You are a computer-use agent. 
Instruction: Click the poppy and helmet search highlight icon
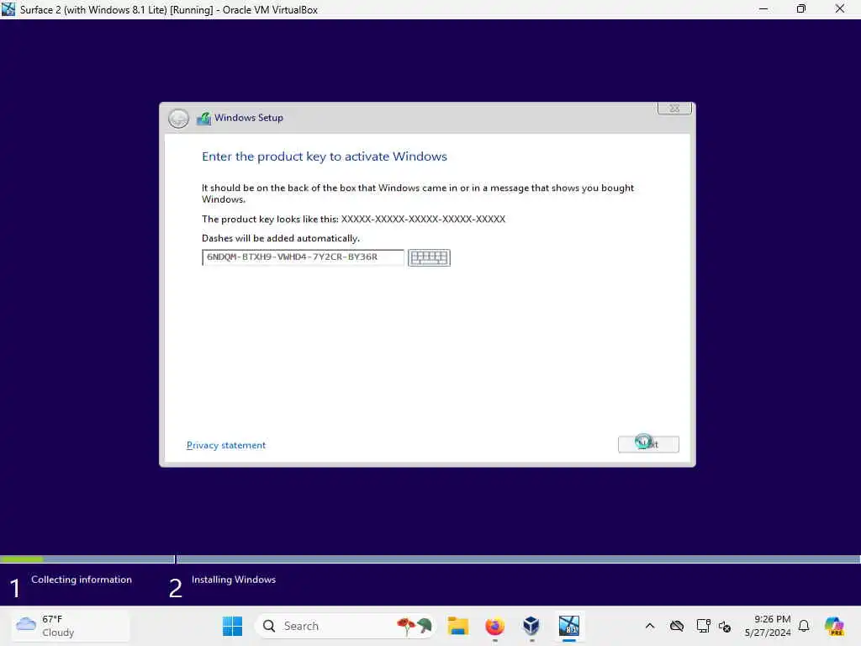(415, 626)
